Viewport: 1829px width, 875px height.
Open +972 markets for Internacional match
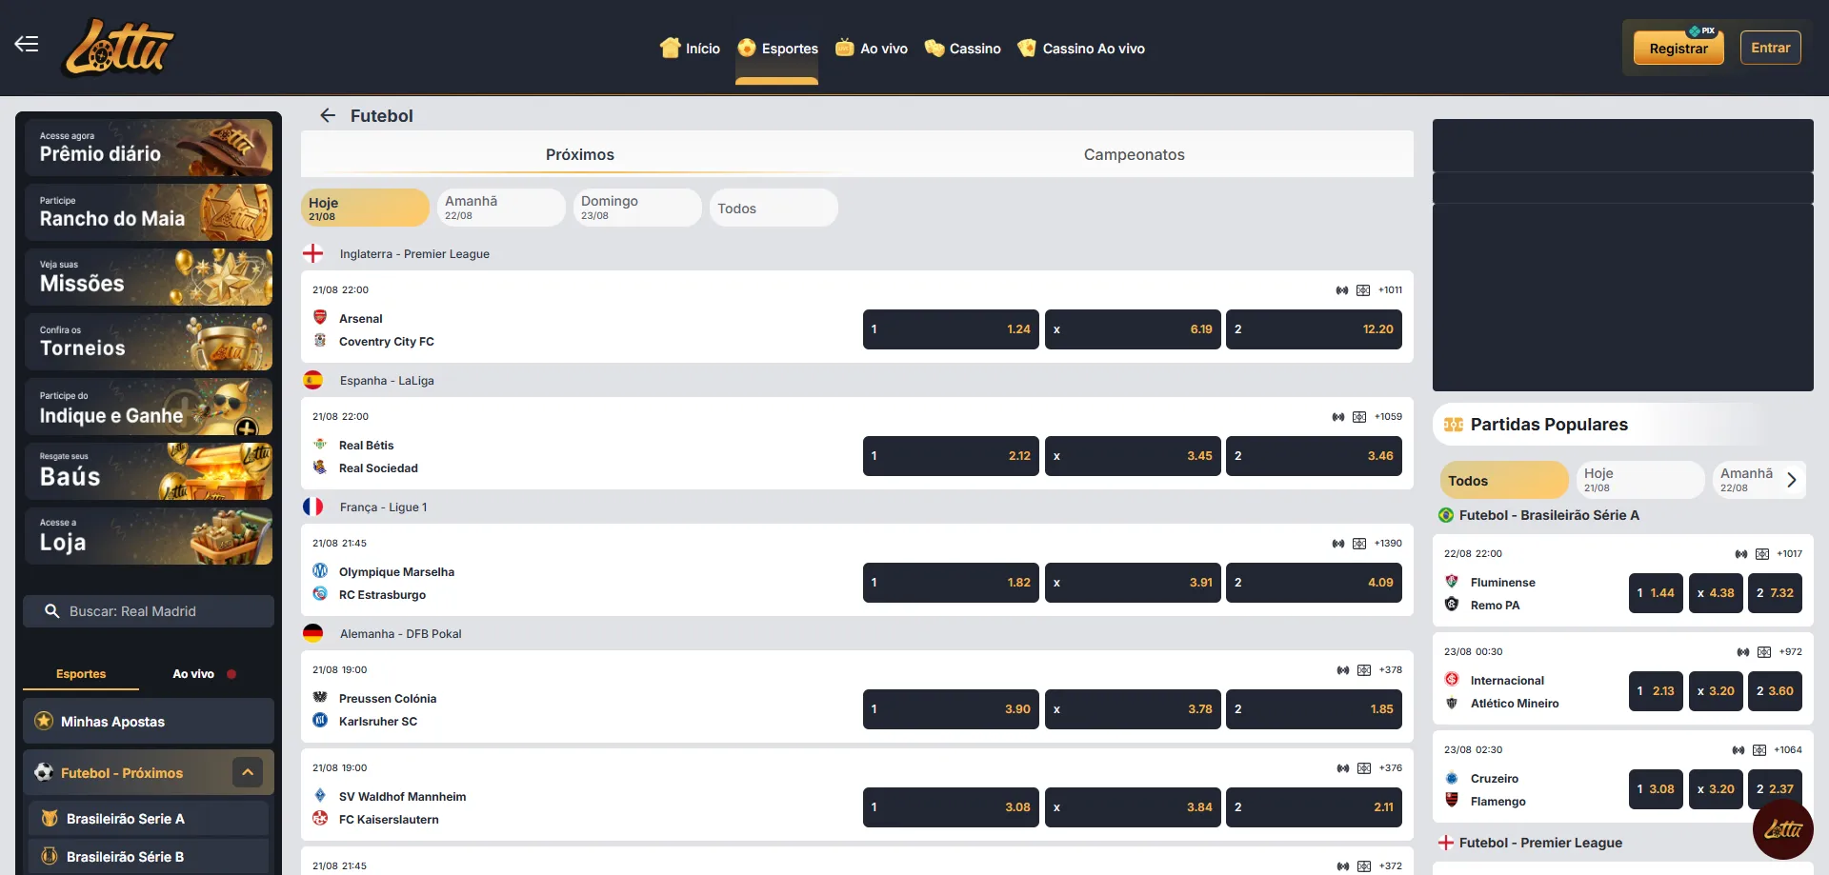(x=1791, y=652)
